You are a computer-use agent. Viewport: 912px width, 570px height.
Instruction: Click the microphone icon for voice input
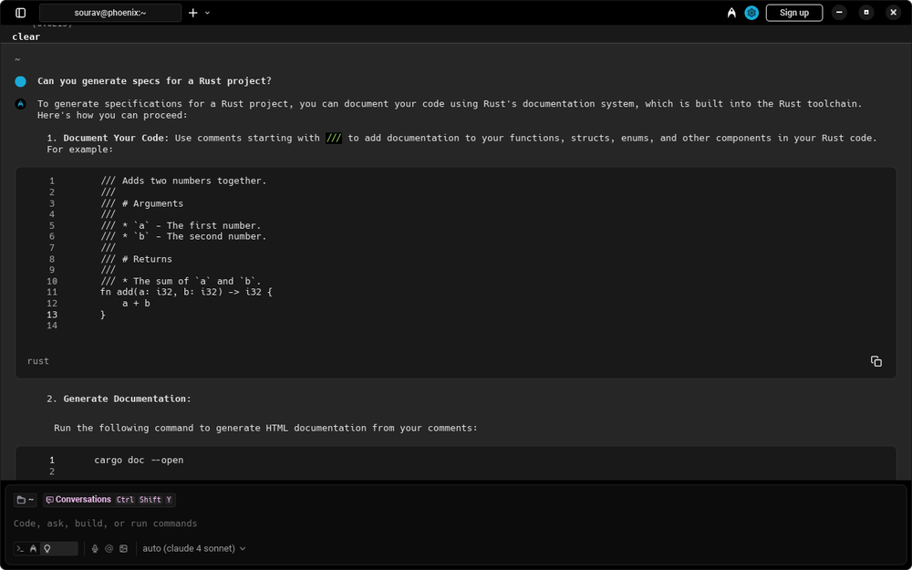[x=95, y=548]
